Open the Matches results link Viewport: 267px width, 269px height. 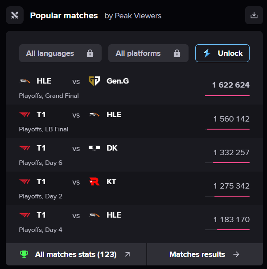pyautogui.click(x=205, y=254)
